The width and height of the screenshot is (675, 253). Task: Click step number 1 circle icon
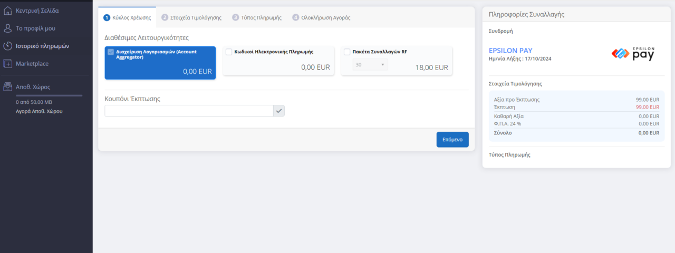click(107, 17)
